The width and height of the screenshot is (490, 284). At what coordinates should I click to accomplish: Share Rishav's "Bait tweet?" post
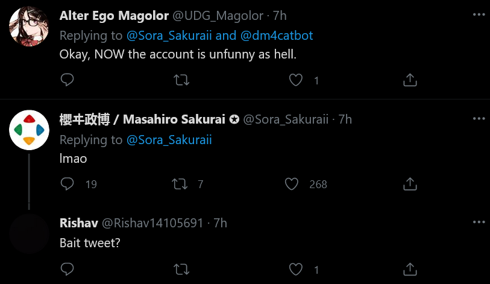pos(410,269)
